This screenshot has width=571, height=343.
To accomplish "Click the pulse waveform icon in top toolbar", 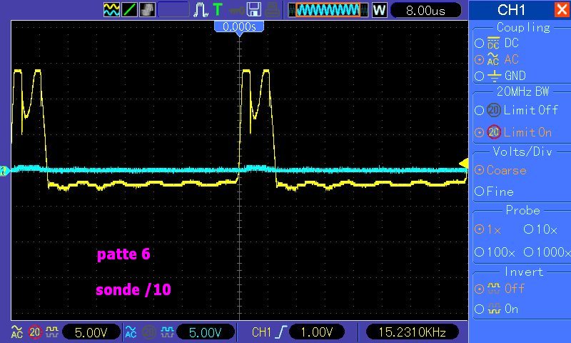I will [201, 10].
